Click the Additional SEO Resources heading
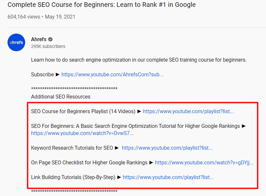The image size is (266, 196). 61,97
